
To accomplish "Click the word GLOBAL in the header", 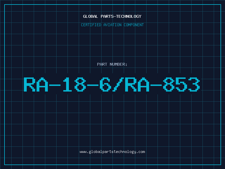I will pos(90,17).
